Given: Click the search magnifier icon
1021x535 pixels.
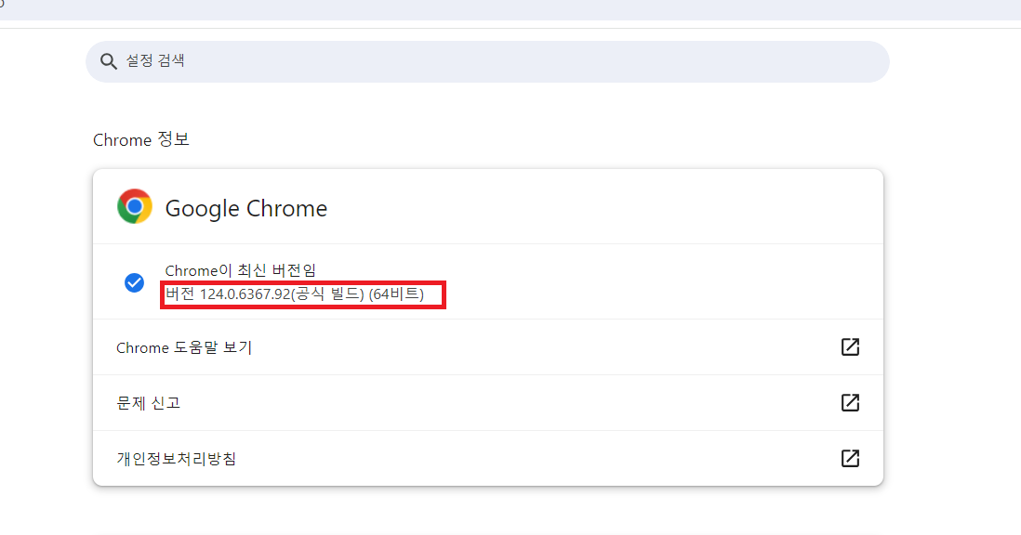Looking at the screenshot, I should click(x=108, y=61).
